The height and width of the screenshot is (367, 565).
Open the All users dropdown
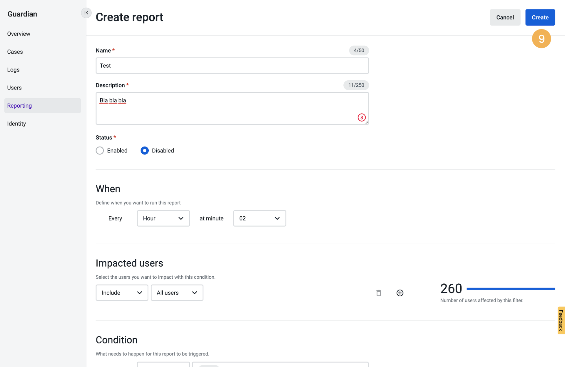point(177,293)
